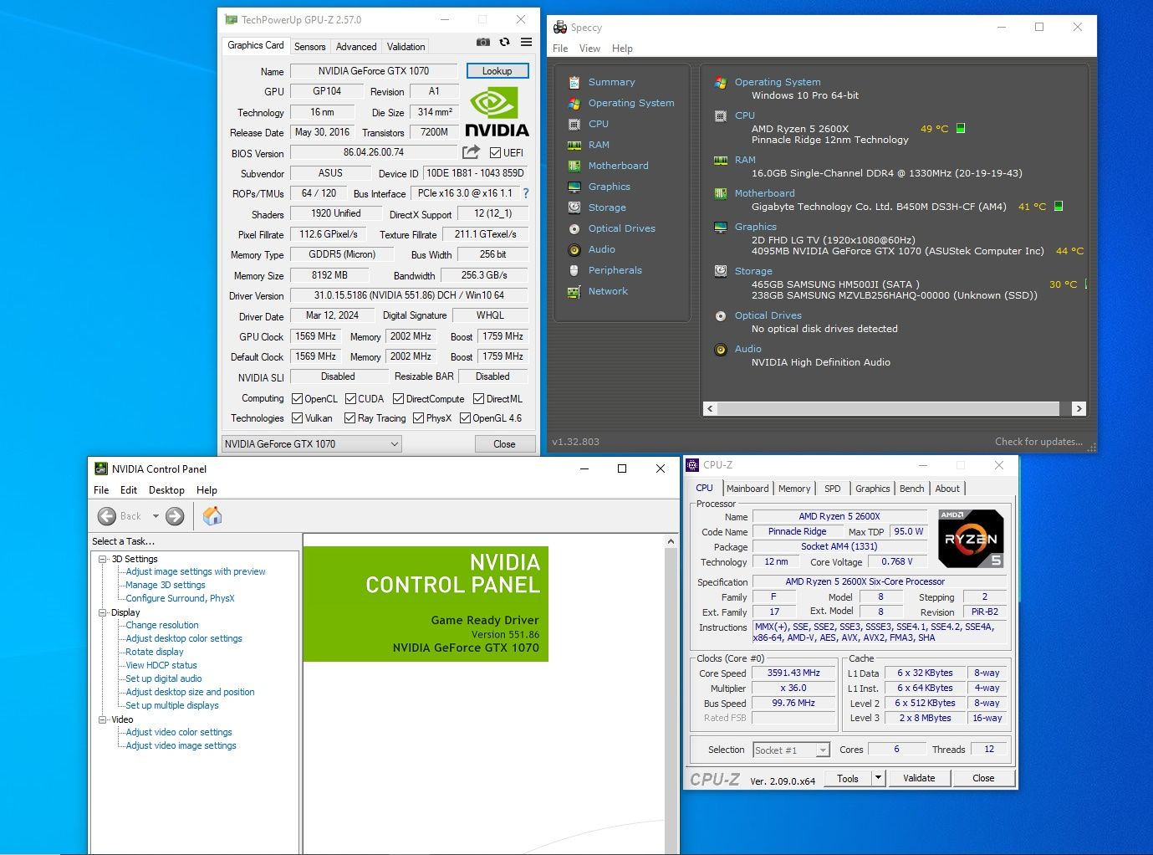Open the CPU-Z Socket selection dropdown

point(792,750)
